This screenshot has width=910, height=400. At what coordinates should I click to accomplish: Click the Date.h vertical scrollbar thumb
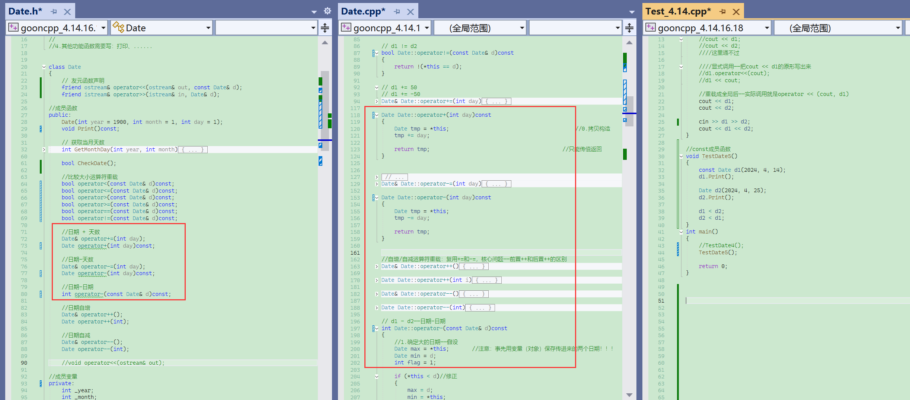click(x=325, y=110)
